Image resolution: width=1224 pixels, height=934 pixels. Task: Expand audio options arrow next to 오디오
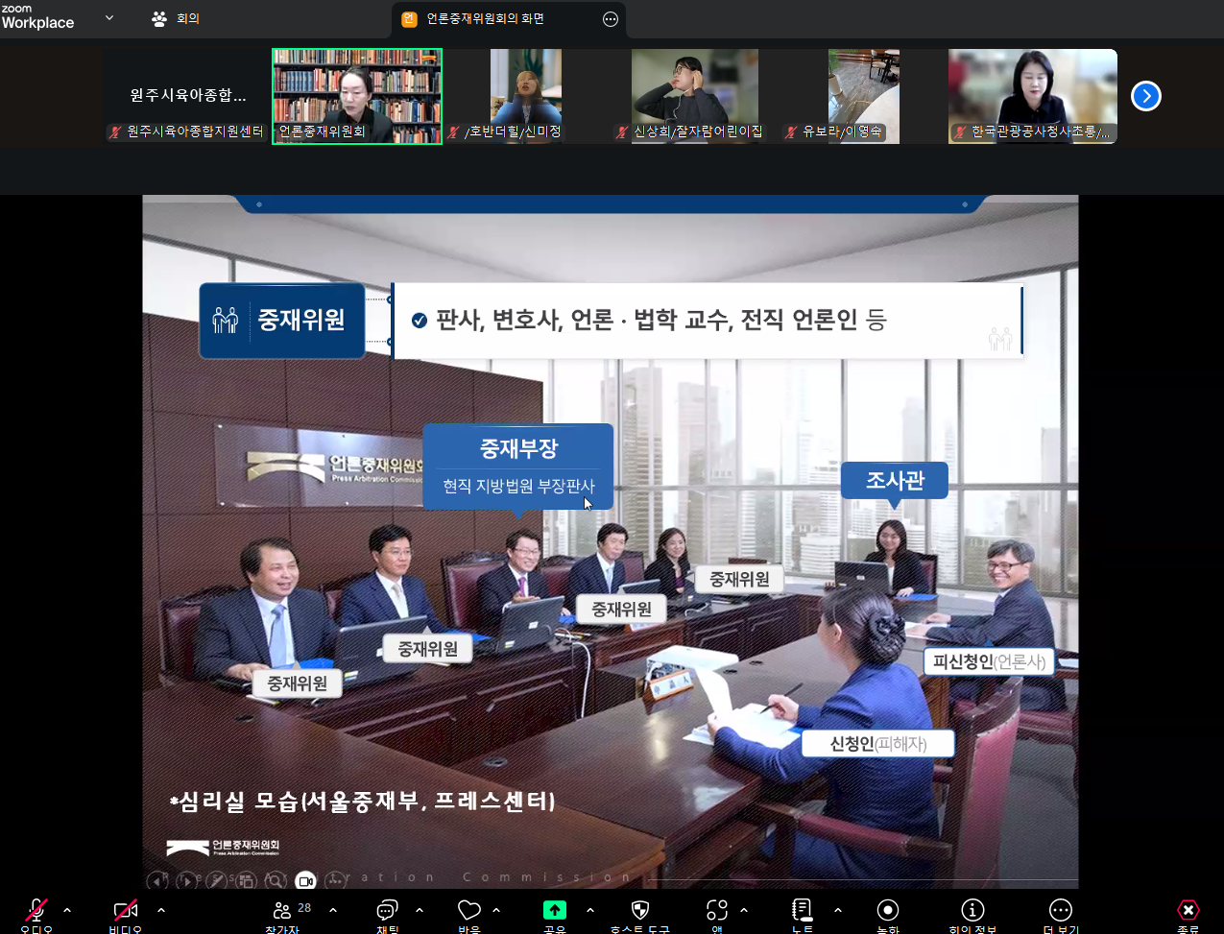[67, 910]
